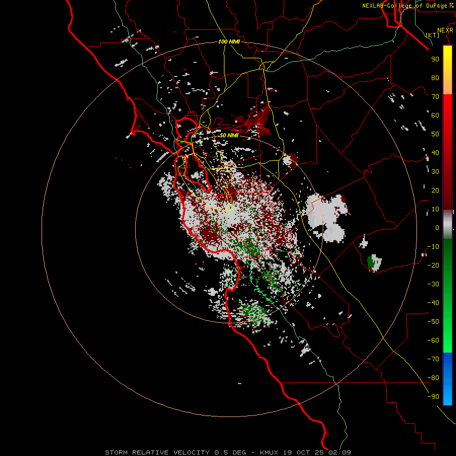
Task: Click the "70" value on the velocity scale
Action: click(435, 97)
